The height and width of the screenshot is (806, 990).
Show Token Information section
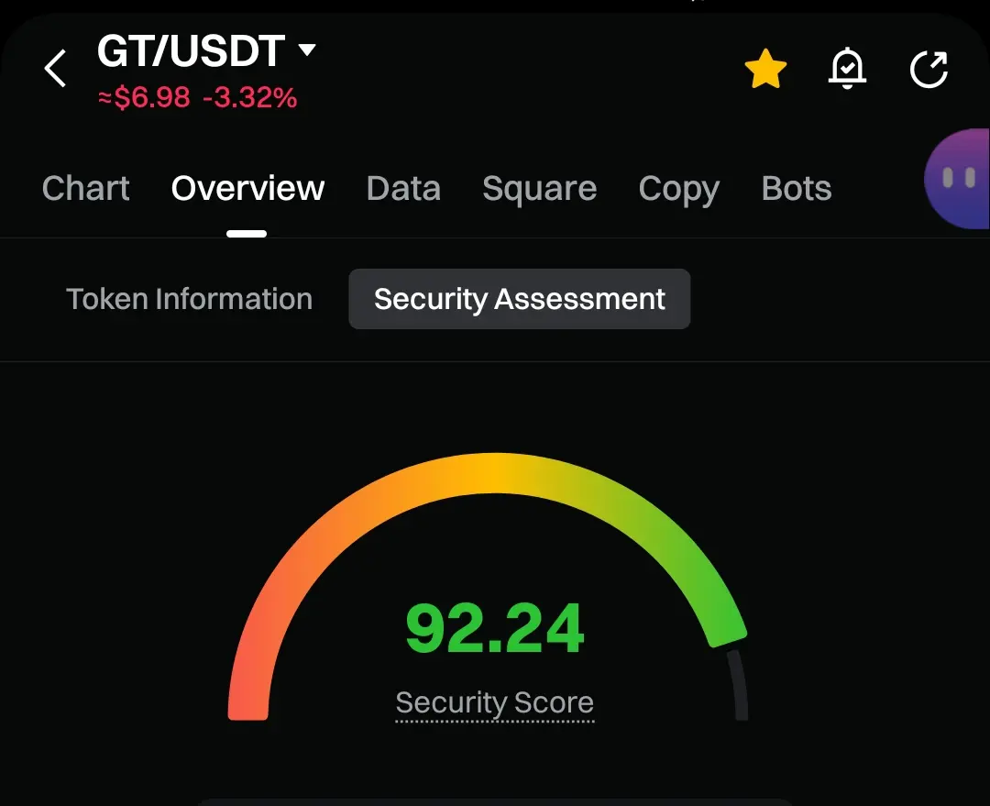click(190, 299)
